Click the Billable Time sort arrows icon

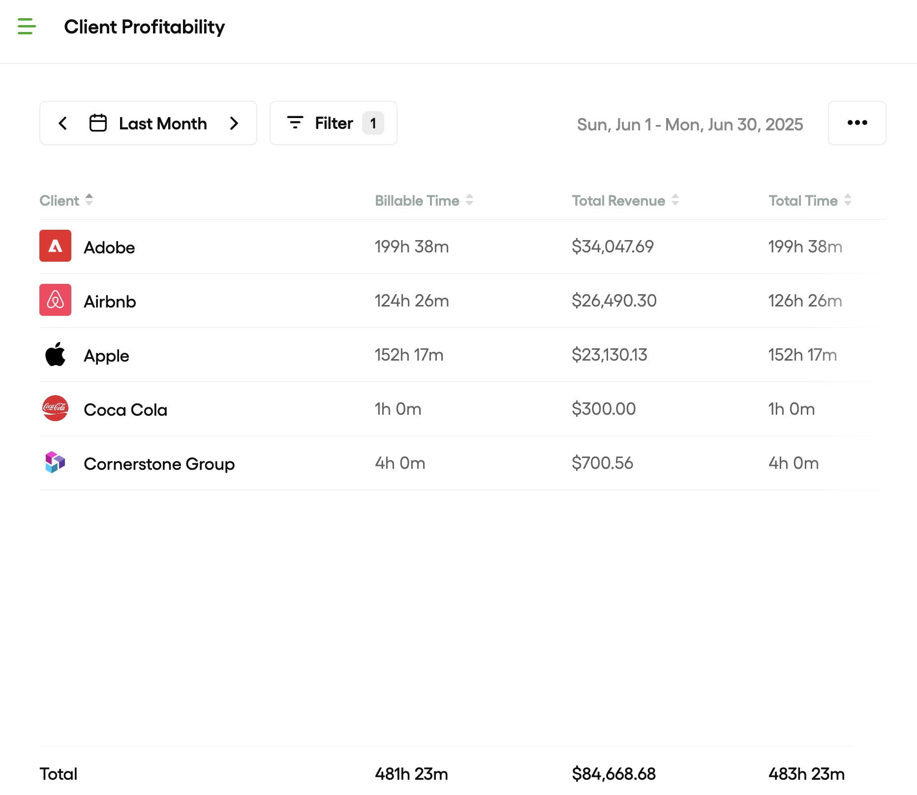point(469,200)
